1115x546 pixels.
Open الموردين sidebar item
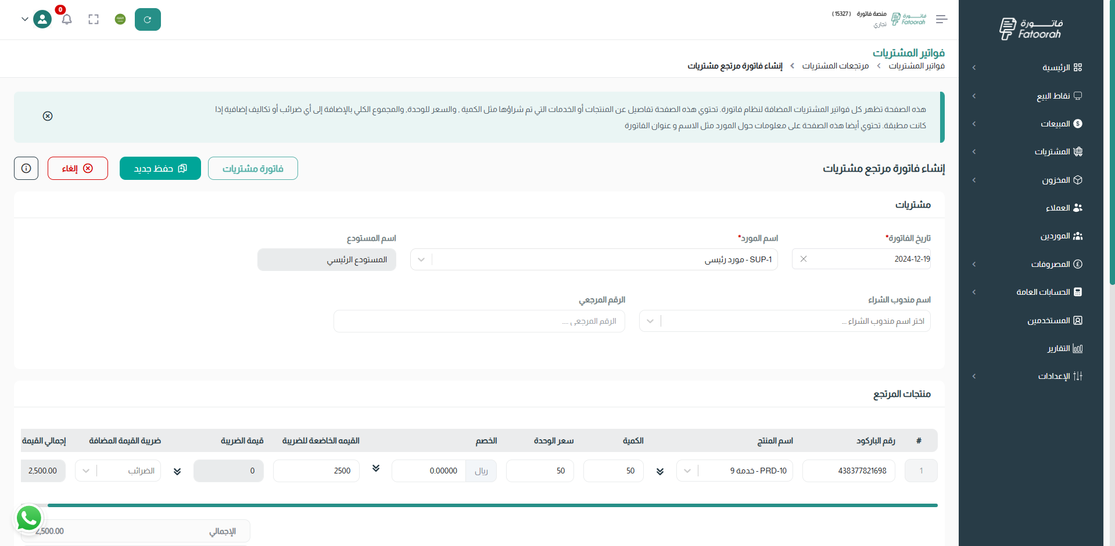tap(1061, 236)
